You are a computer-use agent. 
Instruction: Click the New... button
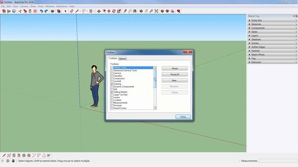pyautogui.click(x=175, y=80)
